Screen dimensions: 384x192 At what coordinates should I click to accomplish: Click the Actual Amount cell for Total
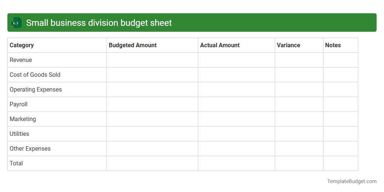(237, 163)
